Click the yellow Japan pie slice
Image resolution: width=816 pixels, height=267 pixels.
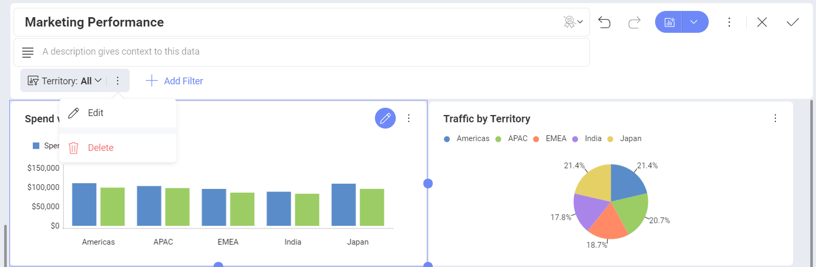(x=595, y=182)
